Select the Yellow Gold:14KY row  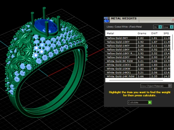(138, 45)
